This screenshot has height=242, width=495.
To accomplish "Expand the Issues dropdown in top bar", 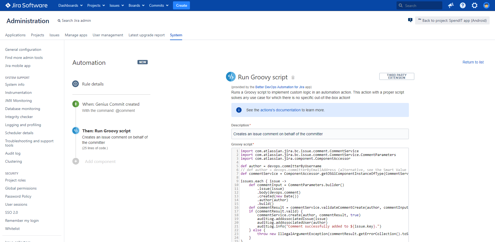I will coord(117,5).
